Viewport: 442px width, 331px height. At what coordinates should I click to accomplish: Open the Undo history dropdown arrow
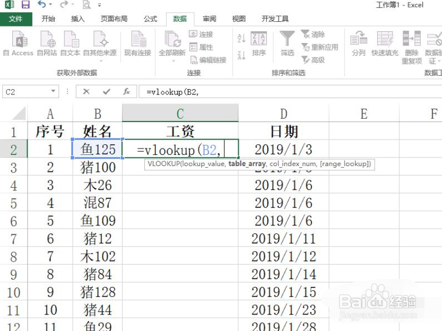click(50, 4)
